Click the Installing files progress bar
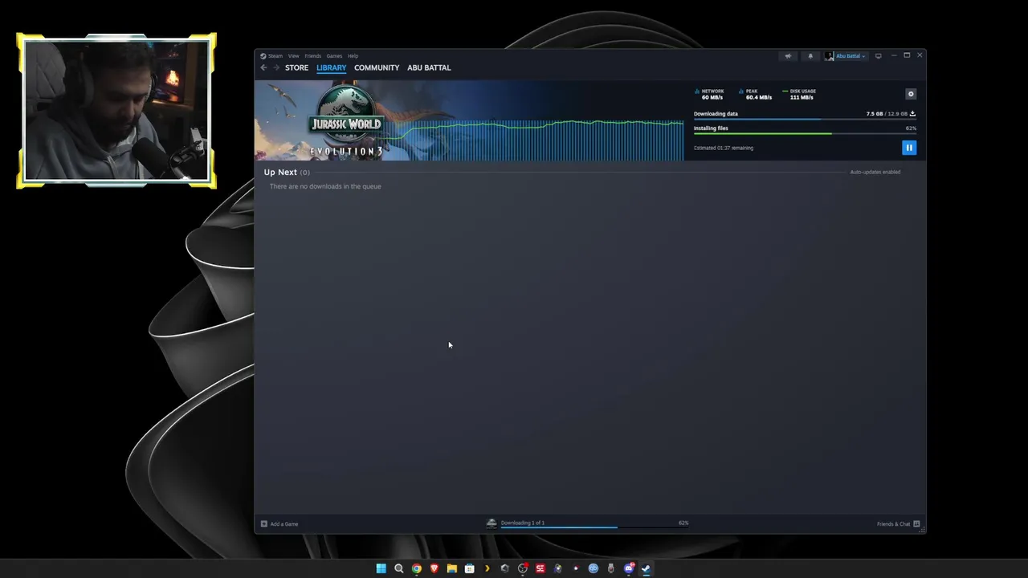 (x=805, y=134)
